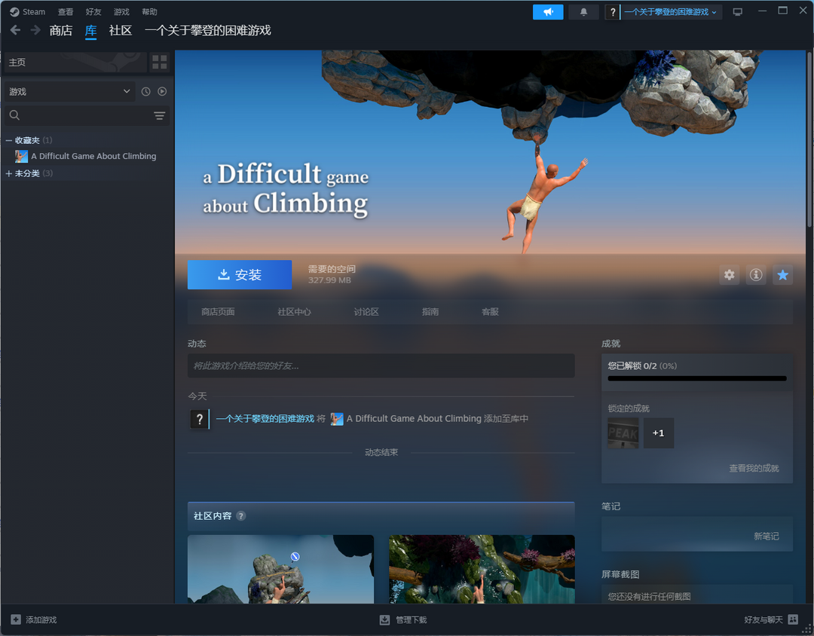Click the help icon beside 社区内容
Screen dimensions: 814x636
point(241,515)
